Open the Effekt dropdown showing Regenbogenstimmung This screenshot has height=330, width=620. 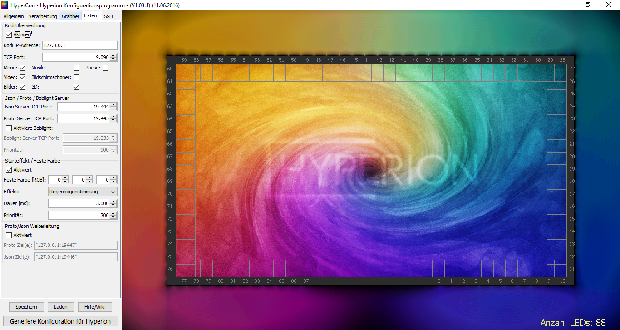pos(83,192)
